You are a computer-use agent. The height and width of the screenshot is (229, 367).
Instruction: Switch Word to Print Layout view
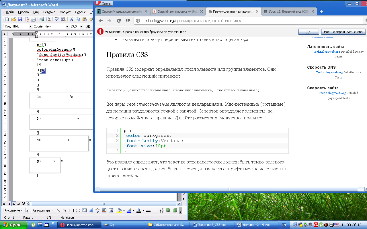click(x=14, y=204)
